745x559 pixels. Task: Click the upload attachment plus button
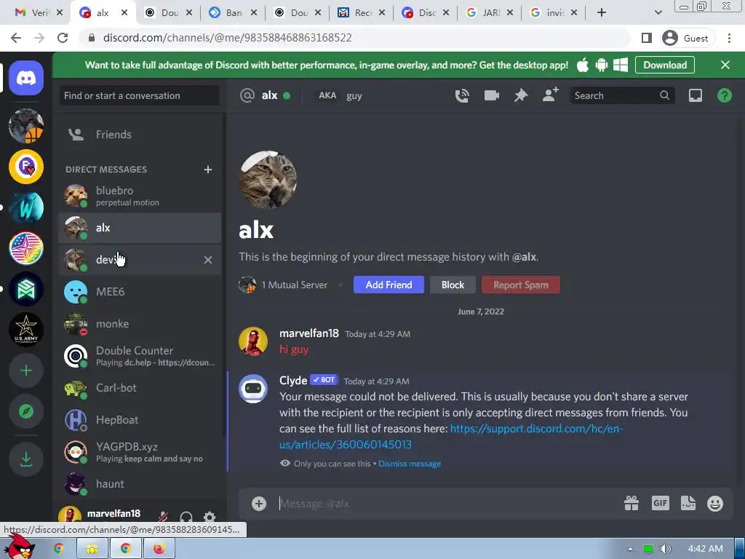pos(259,504)
